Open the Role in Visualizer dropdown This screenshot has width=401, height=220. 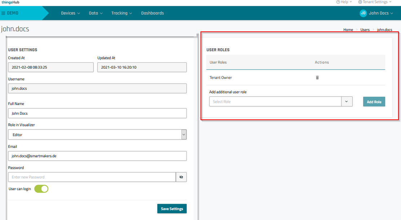pos(97,135)
